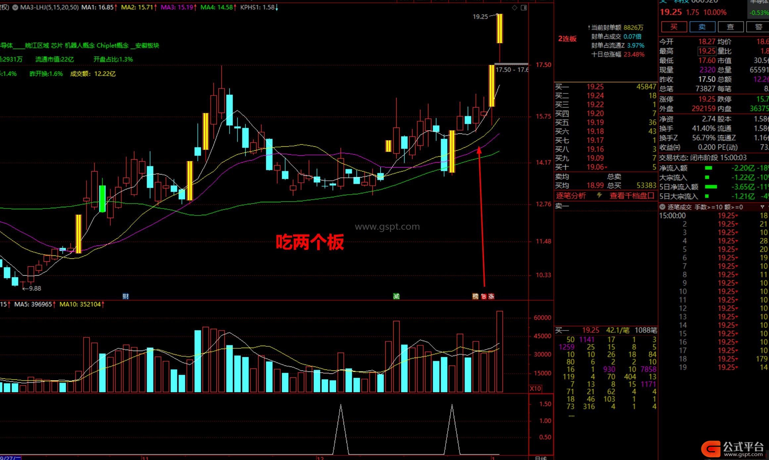This screenshot has width=769, height=460.
Task: Toggle the side panel icon above the chart
Action: [x=524, y=8]
